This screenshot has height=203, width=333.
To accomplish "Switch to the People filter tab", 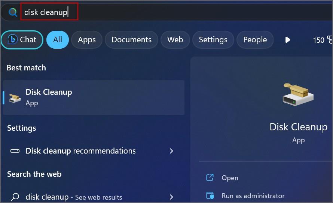I will [255, 40].
